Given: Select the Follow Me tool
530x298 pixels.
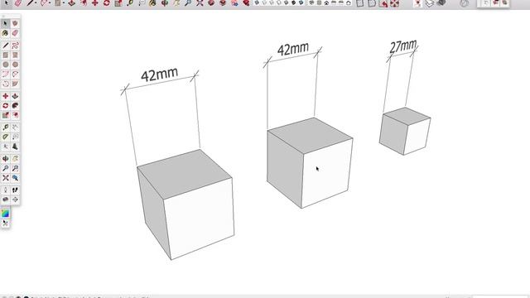Looking at the screenshot, I should [15, 106].
